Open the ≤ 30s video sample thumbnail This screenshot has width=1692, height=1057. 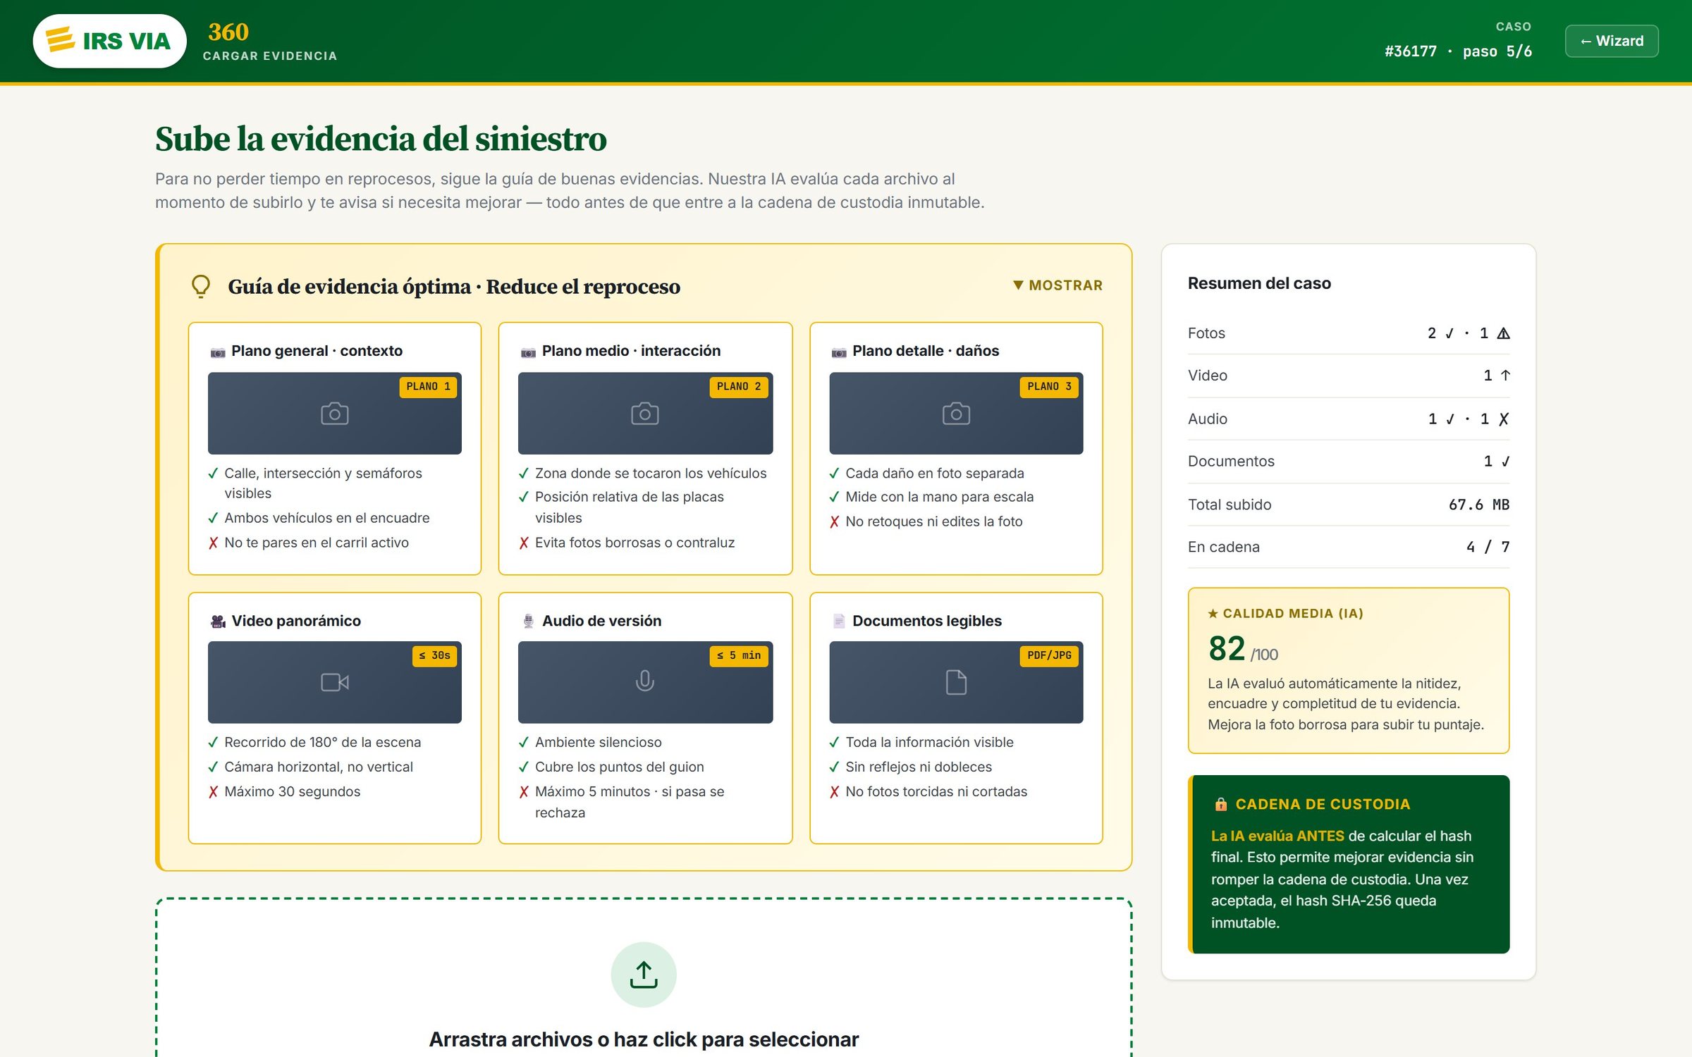[335, 682]
